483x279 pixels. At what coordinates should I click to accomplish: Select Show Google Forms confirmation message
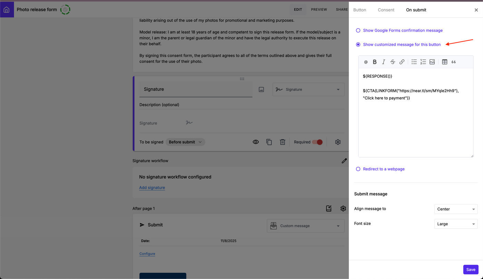point(358,30)
